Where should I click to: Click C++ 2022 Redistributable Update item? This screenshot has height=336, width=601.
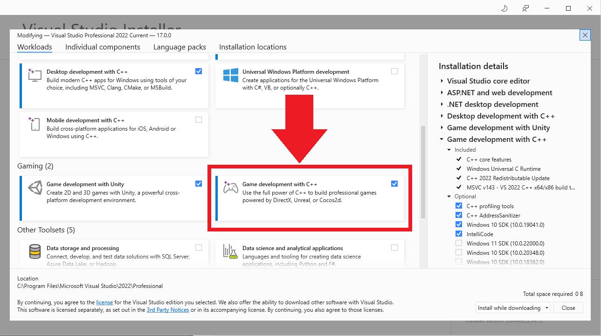pyautogui.click(x=508, y=178)
